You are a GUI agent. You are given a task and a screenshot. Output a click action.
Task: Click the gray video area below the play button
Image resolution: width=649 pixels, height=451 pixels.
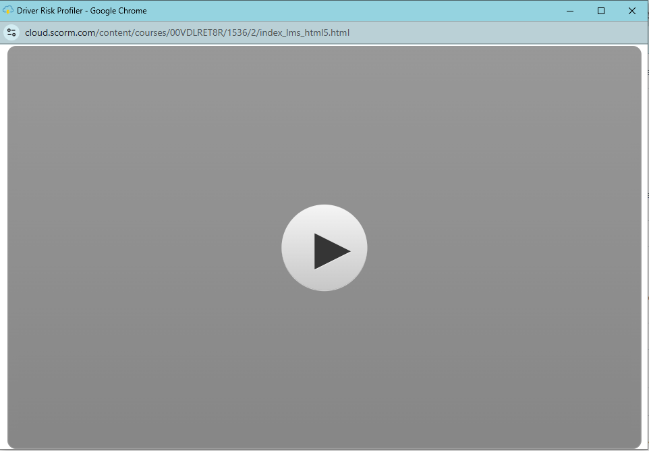coord(324,371)
